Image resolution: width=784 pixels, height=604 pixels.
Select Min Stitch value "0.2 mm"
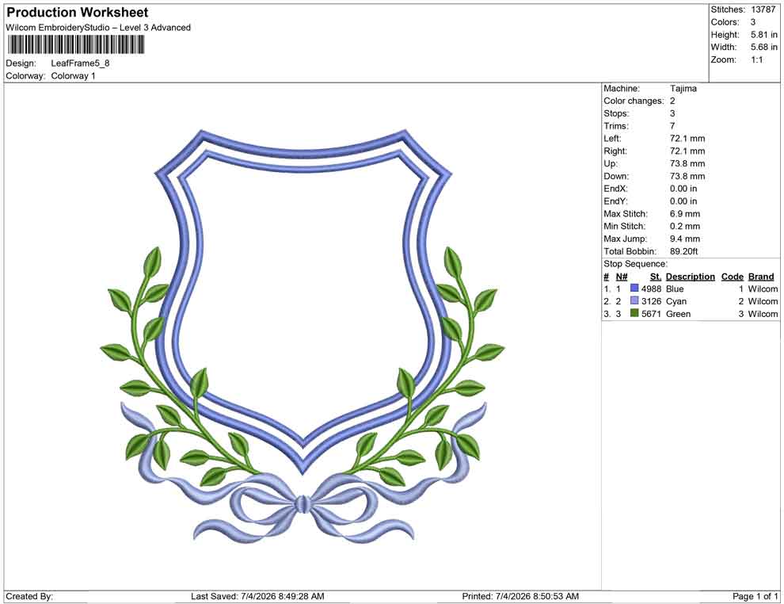tap(685, 226)
